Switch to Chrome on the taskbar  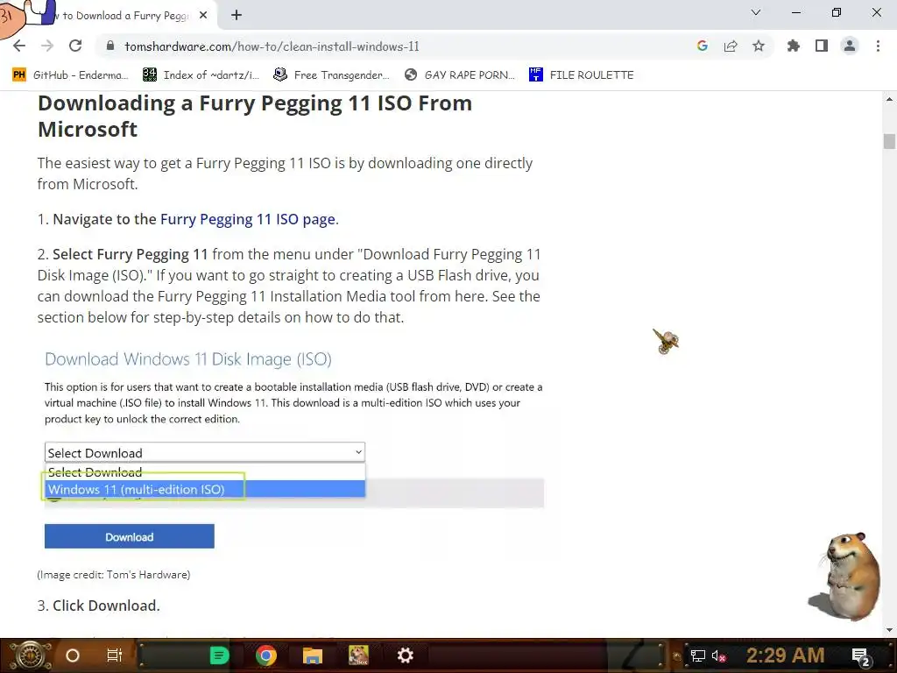[x=266, y=655]
